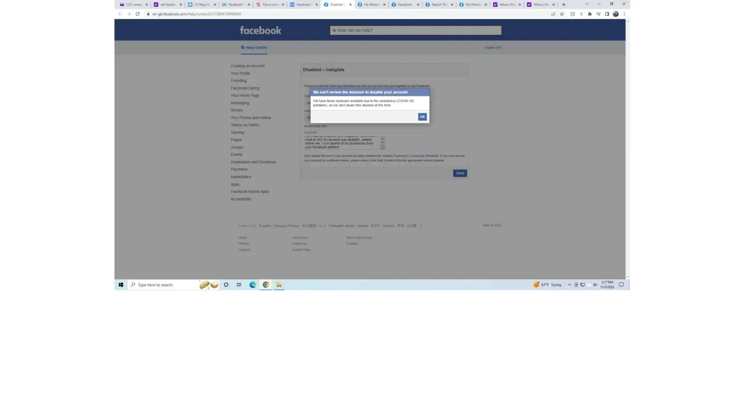Open Chrome's three-dot menu
This screenshot has height=419, width=745.
pyautogui.click(x=624, y=14)
